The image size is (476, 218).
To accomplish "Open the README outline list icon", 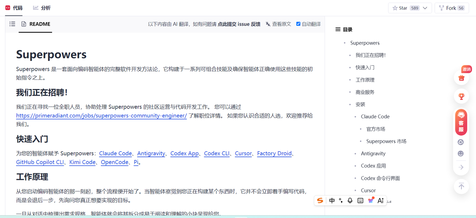I will 12,24.
